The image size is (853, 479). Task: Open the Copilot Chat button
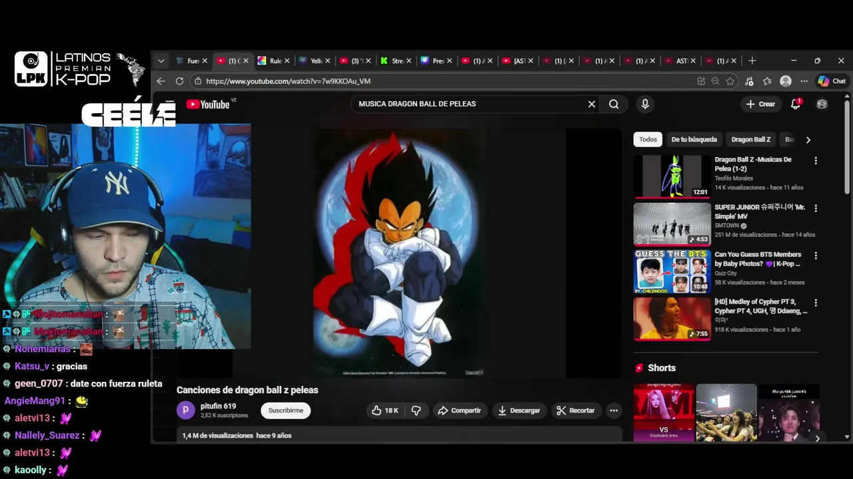tap(831, 81)
